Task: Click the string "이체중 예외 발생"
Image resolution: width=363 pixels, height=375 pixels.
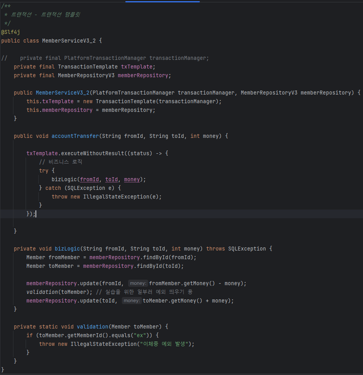Action: [164, 344]
